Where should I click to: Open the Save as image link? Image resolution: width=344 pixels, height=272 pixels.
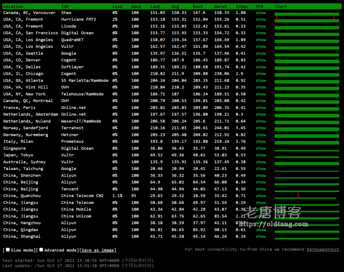[98, 250]
